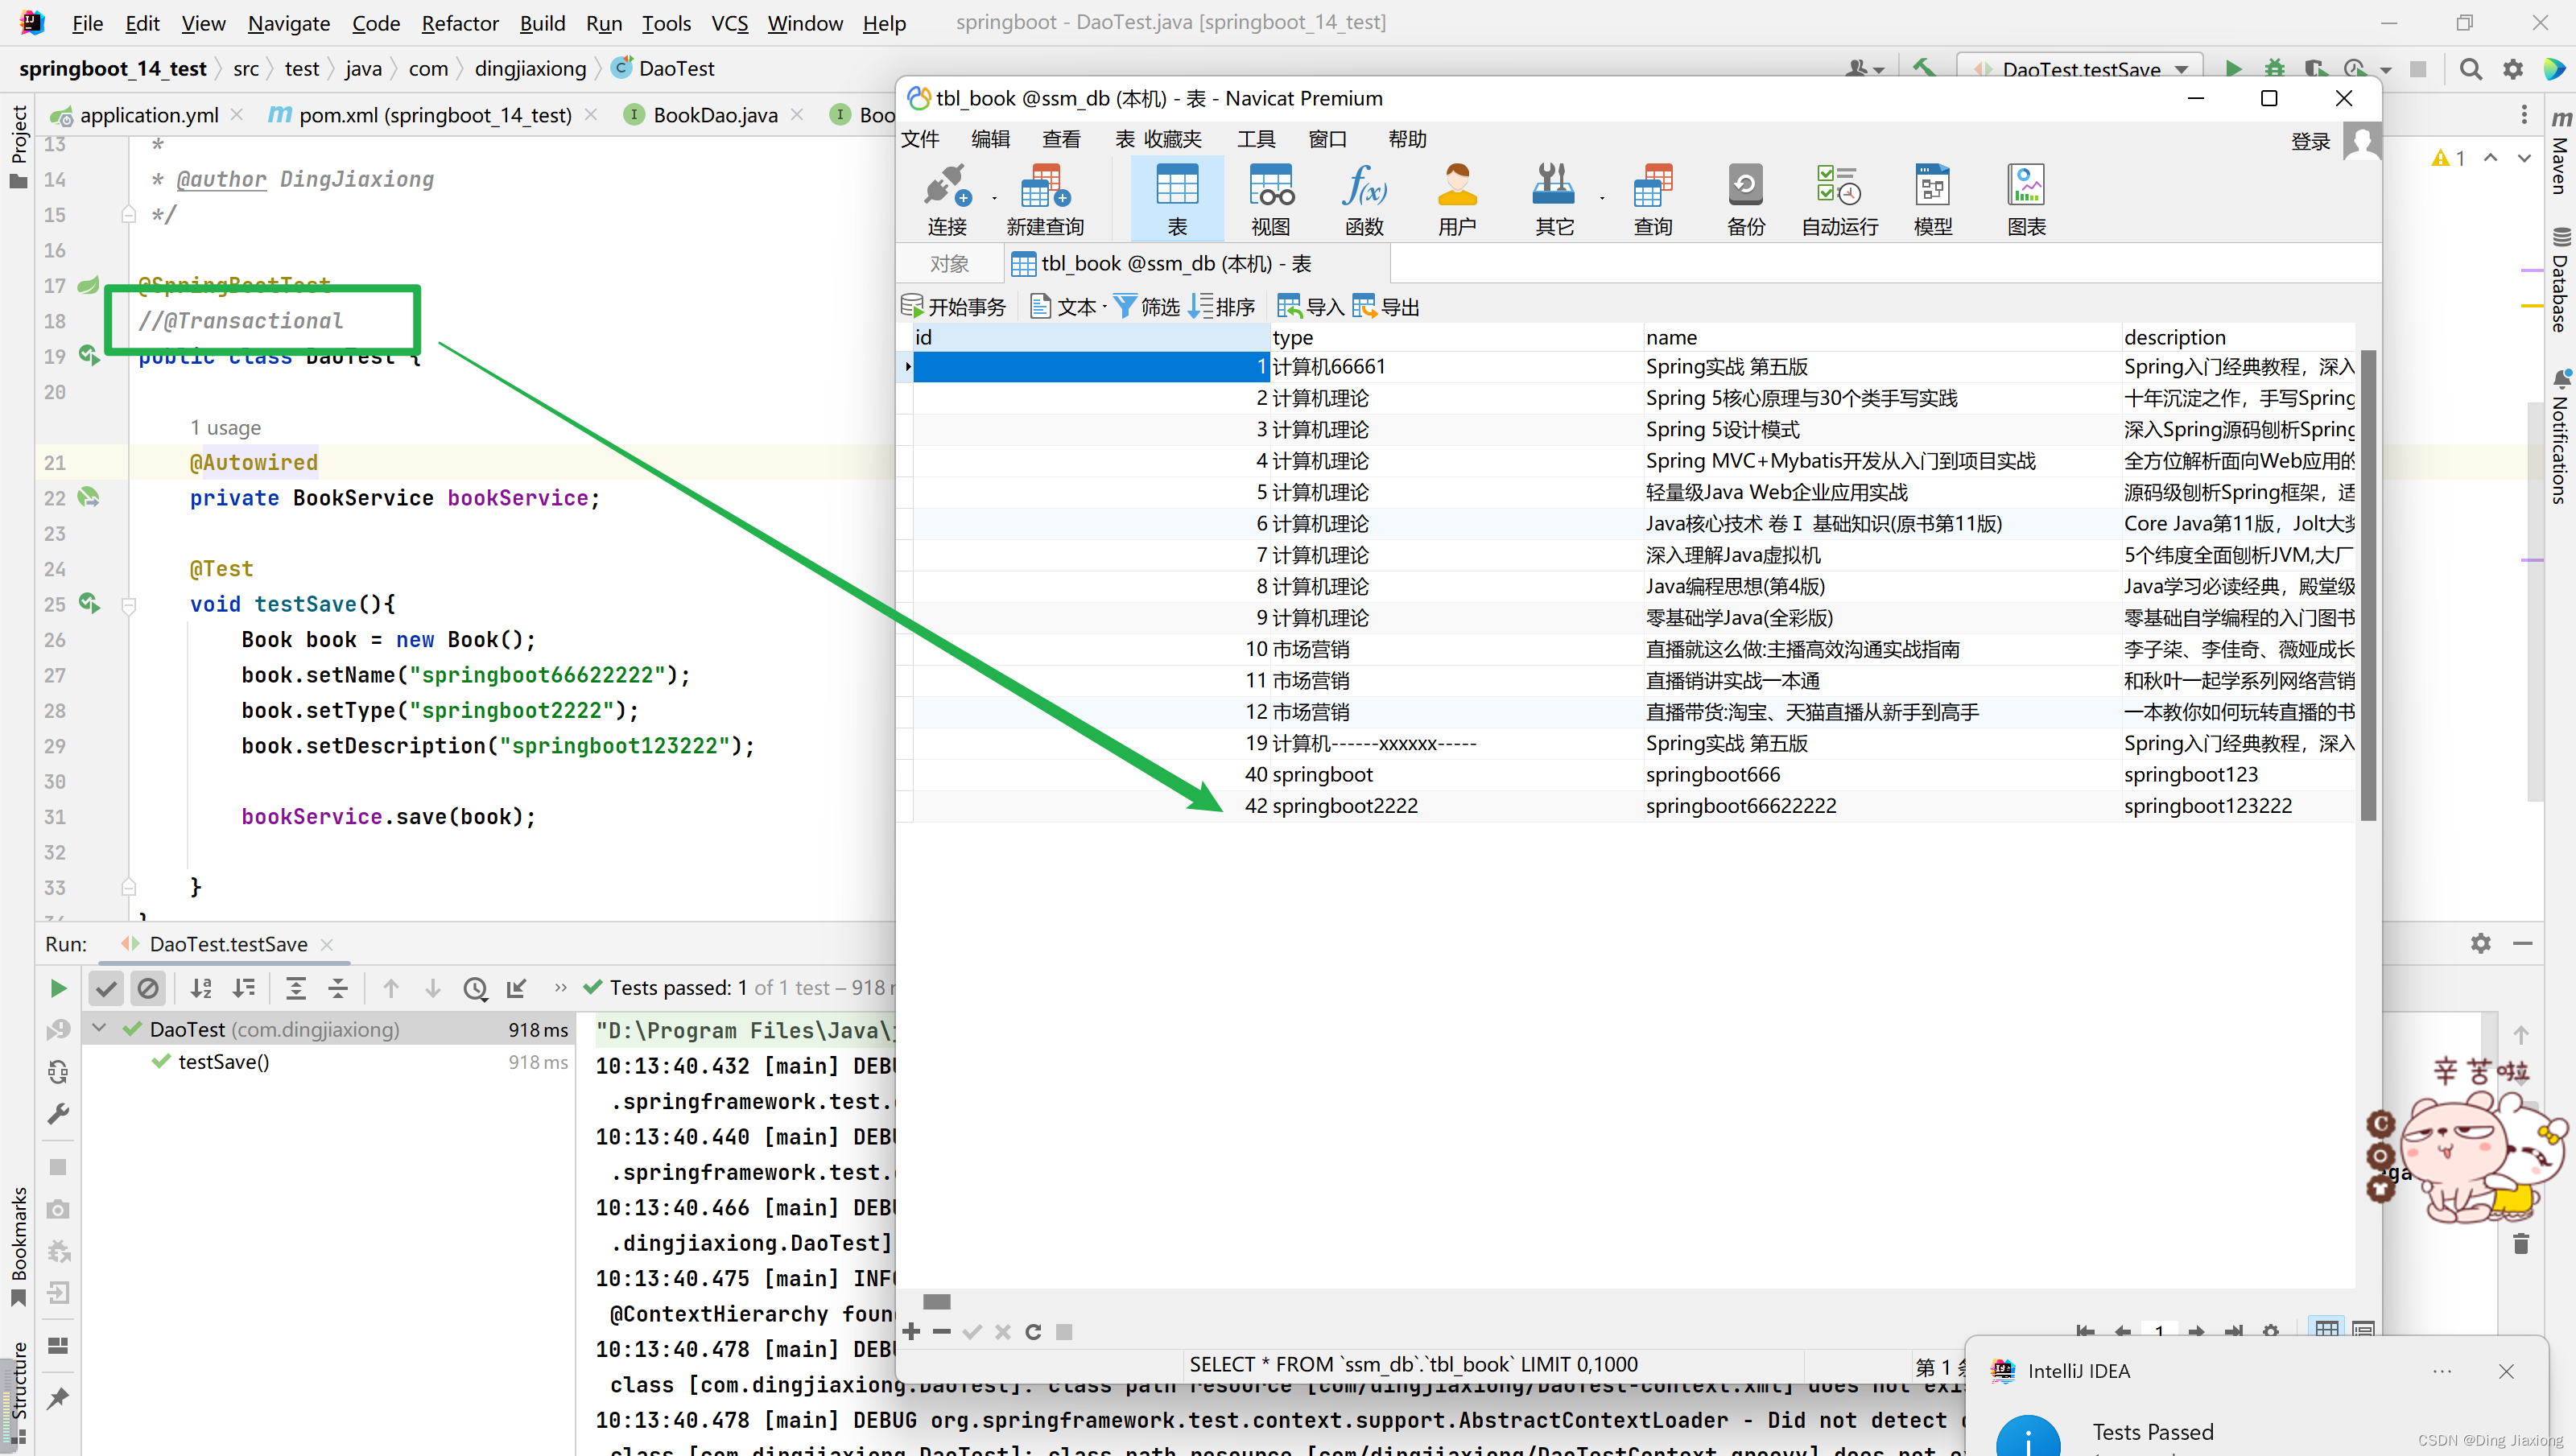Click 登录 (Login) in Navicat

[2310, 141]
